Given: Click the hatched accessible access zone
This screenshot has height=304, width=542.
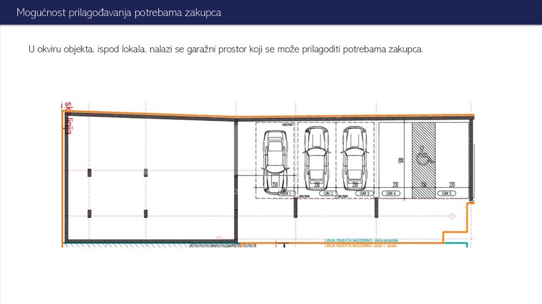Looking at the screenshot, I should click(423, 161).
